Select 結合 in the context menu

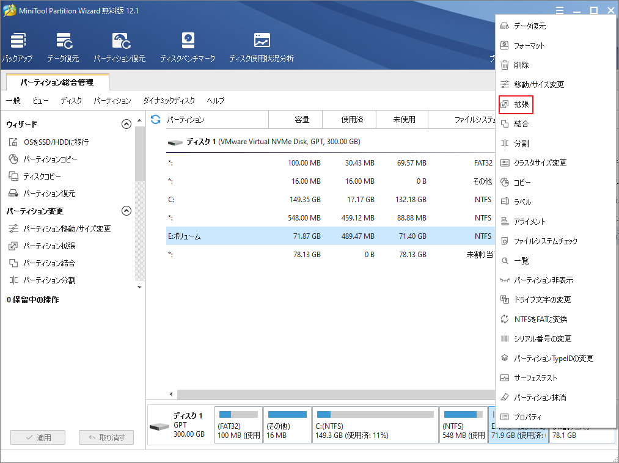(x=555, y=123)
